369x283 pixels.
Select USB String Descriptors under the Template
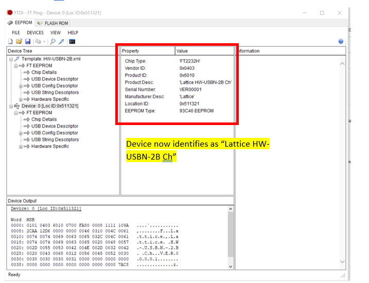coord(55,93)
